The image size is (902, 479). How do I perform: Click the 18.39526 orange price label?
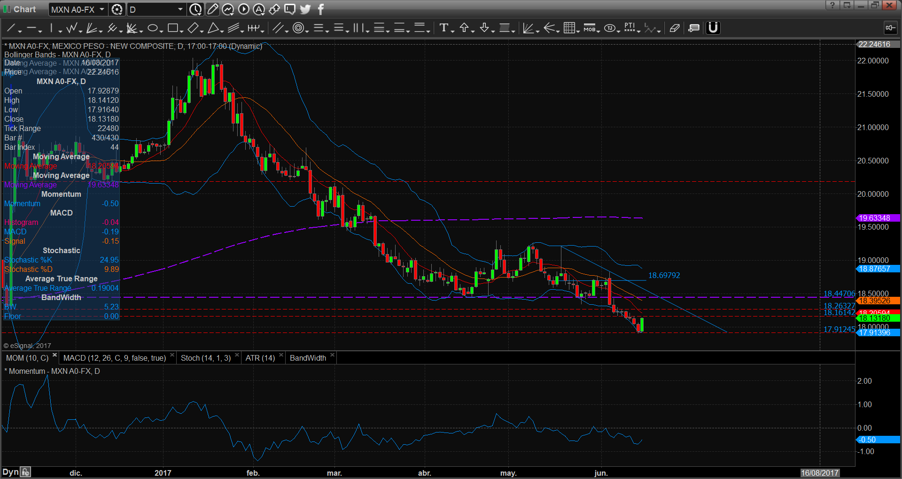click(x=878, y=301)
